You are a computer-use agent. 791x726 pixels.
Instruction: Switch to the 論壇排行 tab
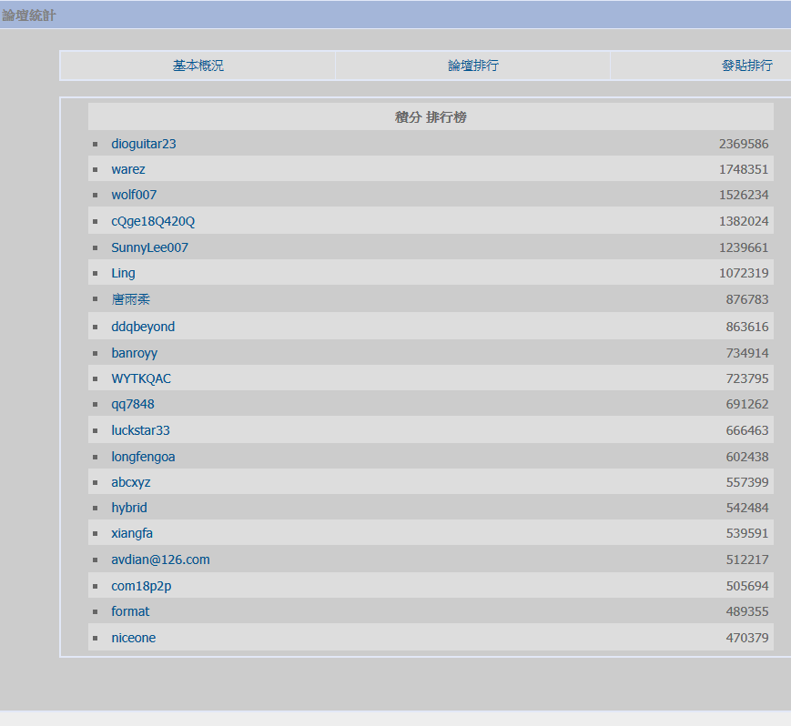coord(472,66)
